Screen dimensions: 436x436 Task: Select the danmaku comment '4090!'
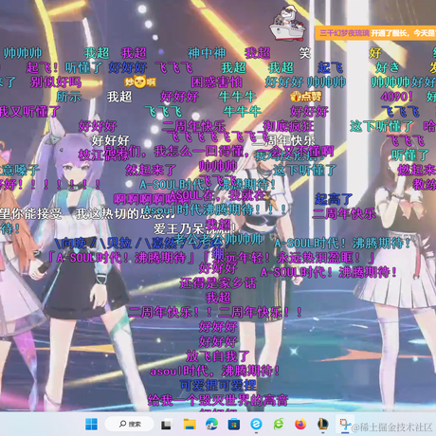pyautogui.click(x=396, y=97)
